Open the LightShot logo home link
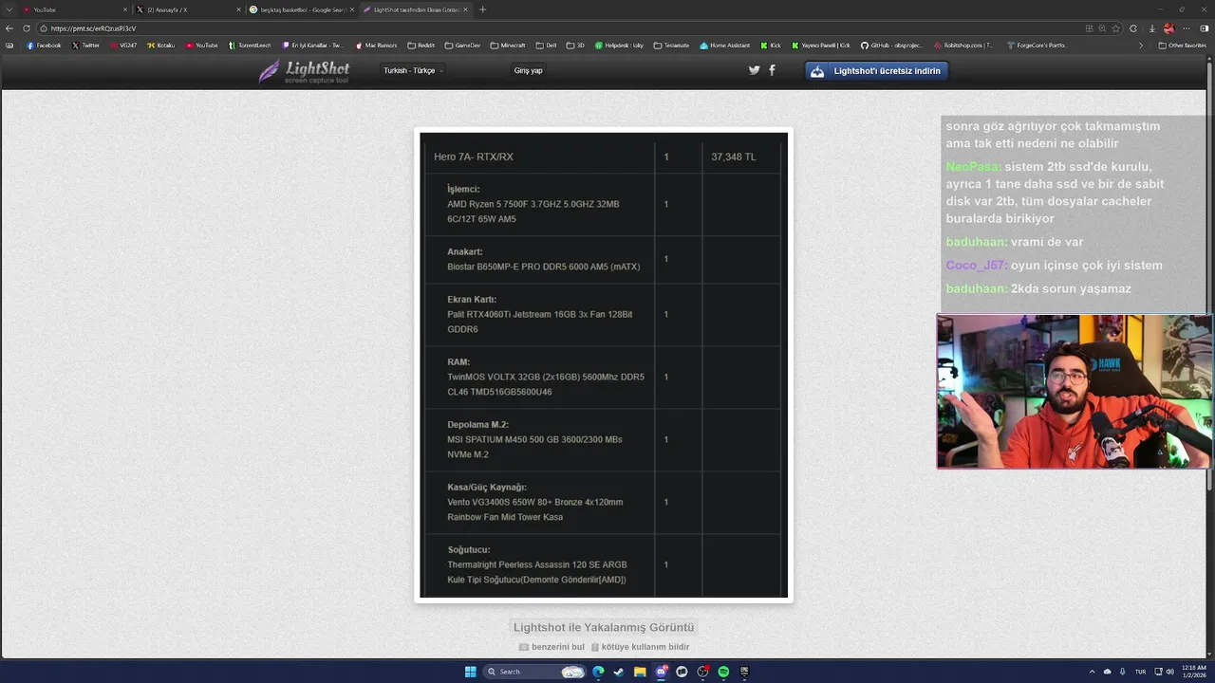This screenshot has width=1215, height=683. 305,72
